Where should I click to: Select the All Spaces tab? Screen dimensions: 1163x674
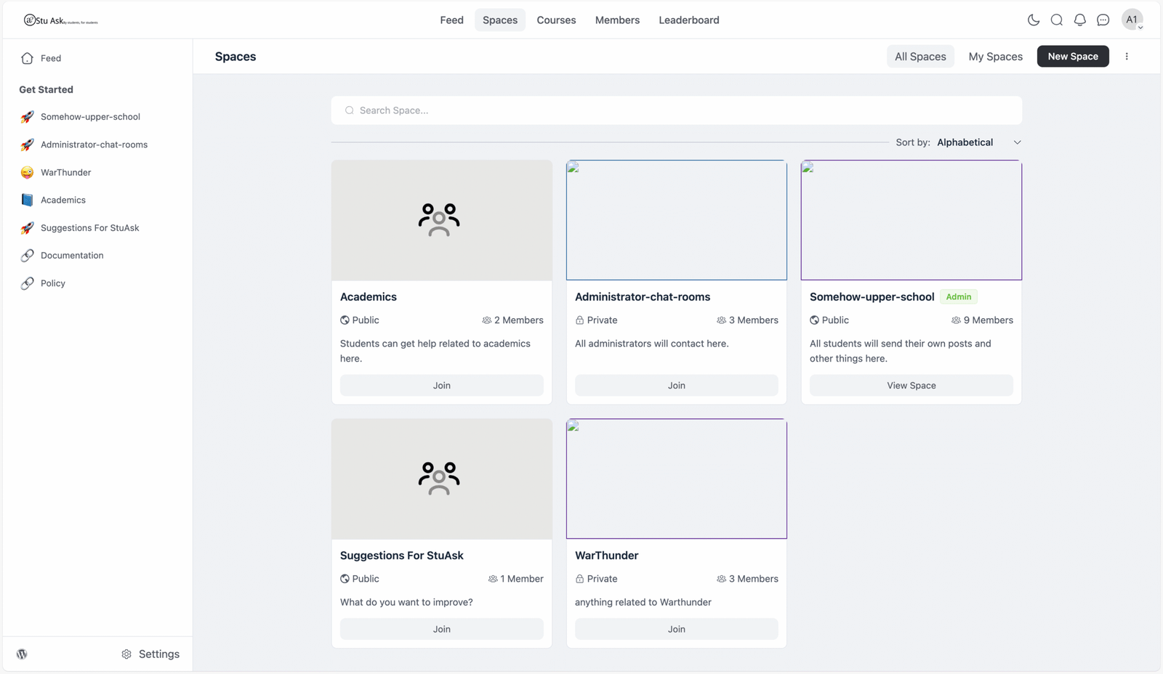(919, 57)
